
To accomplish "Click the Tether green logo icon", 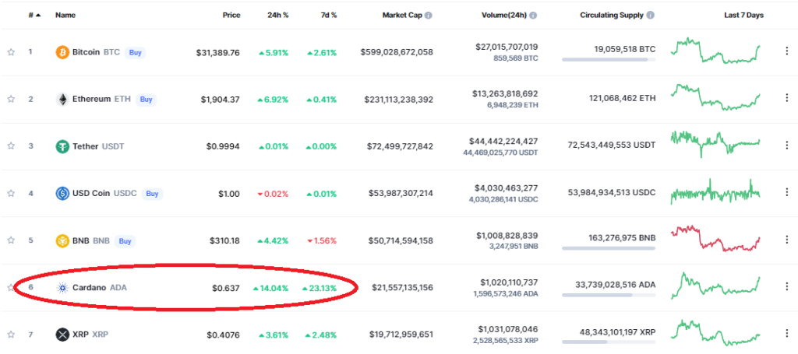I will 62,147.
